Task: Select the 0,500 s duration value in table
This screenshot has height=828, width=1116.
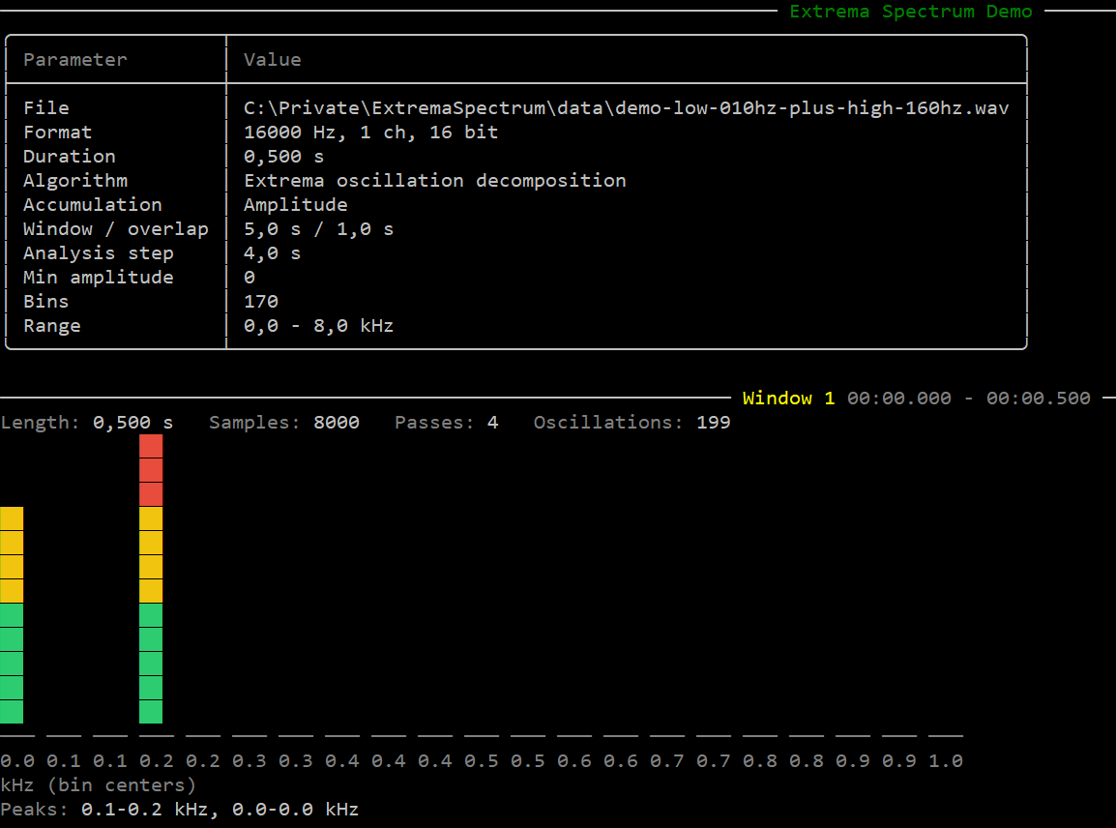Action: (x=283, y=157)
